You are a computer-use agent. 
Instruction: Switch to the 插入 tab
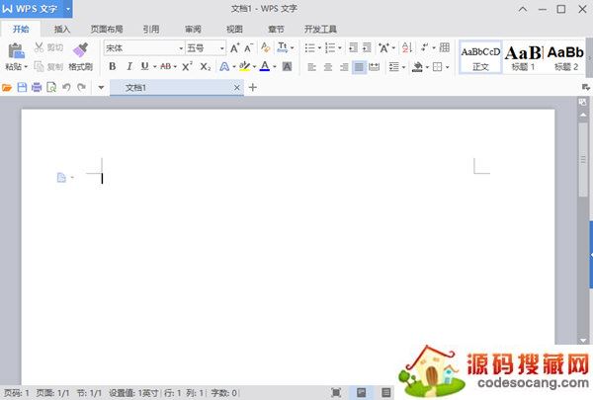tap(62, 29)
